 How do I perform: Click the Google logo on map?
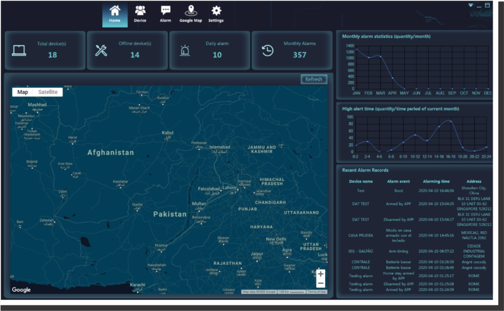pyautogui.click(x=21, y=290)
